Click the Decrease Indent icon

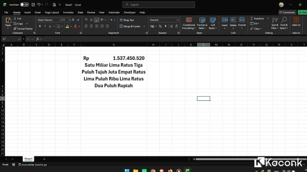pyautogui.click(x=102, y=26)
